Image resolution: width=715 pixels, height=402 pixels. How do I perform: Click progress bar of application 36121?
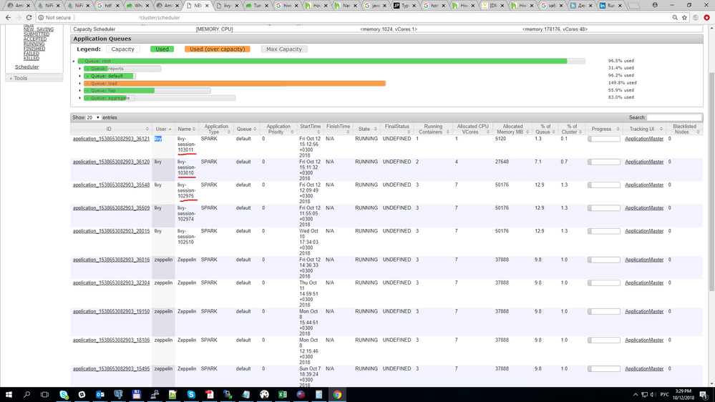click(x=604, y=139)
